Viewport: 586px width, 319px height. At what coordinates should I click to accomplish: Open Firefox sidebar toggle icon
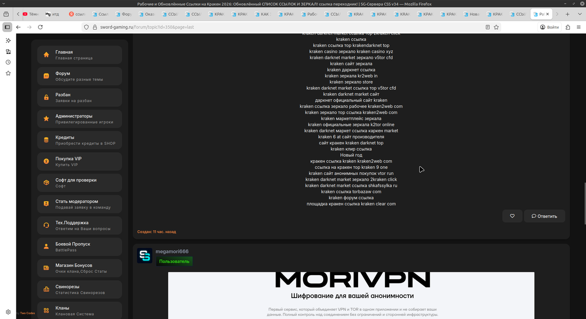coord(7,27)
